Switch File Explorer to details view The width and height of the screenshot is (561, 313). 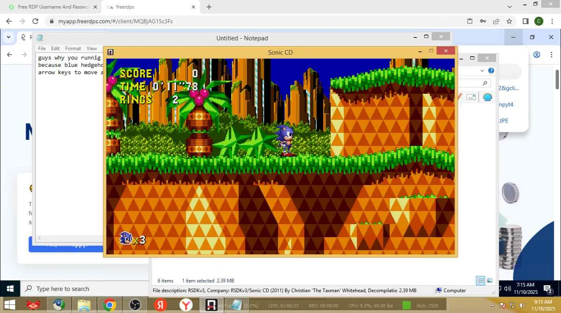[x=481, y=281]
